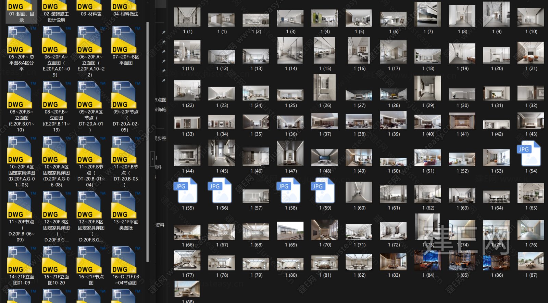548x303 pixels.
Task: Click the file name label "1 (62)"
Action: coord(428,208)
